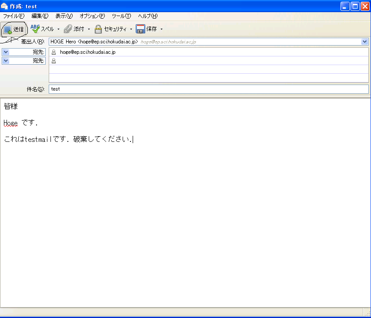371x318 pixels.
Task: Click the 件名 subject field containing test
Action: coord(208,89)
